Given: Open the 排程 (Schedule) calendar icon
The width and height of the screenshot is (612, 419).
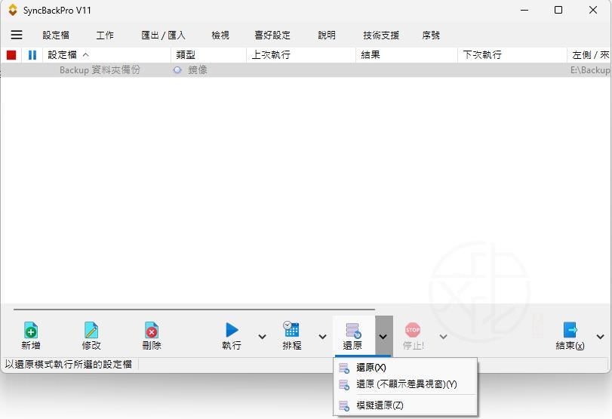Looking at the screenshot, I should [291, 330].
